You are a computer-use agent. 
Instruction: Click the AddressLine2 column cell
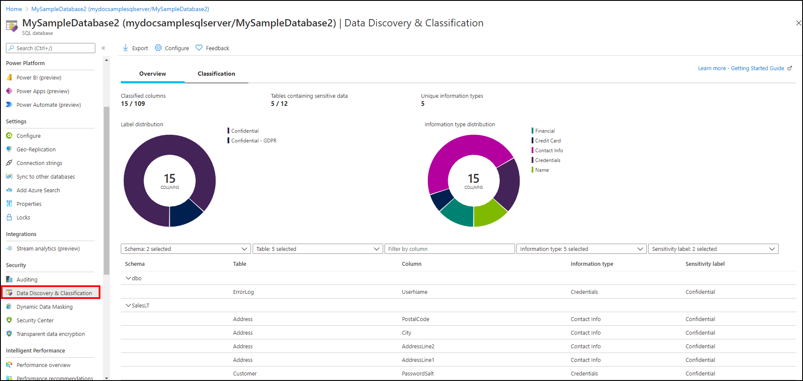tap(418, 346)
